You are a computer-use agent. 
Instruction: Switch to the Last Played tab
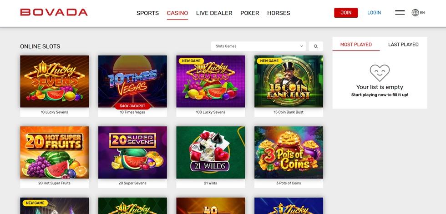pyautogui.click(x=403, y=45)
